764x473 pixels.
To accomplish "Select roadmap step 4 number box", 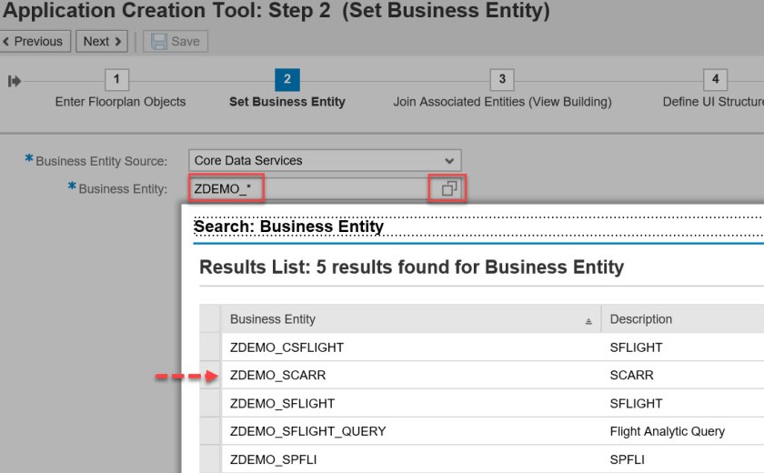I will point(715,80).
